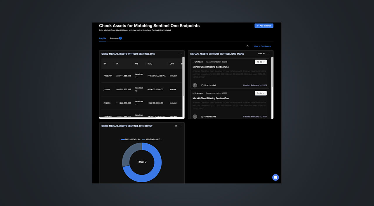The width and height of the screenshot is (374, 206).
Task: Click MAC cell 11:22:33:44:55:66
Action: pos(155,103)
